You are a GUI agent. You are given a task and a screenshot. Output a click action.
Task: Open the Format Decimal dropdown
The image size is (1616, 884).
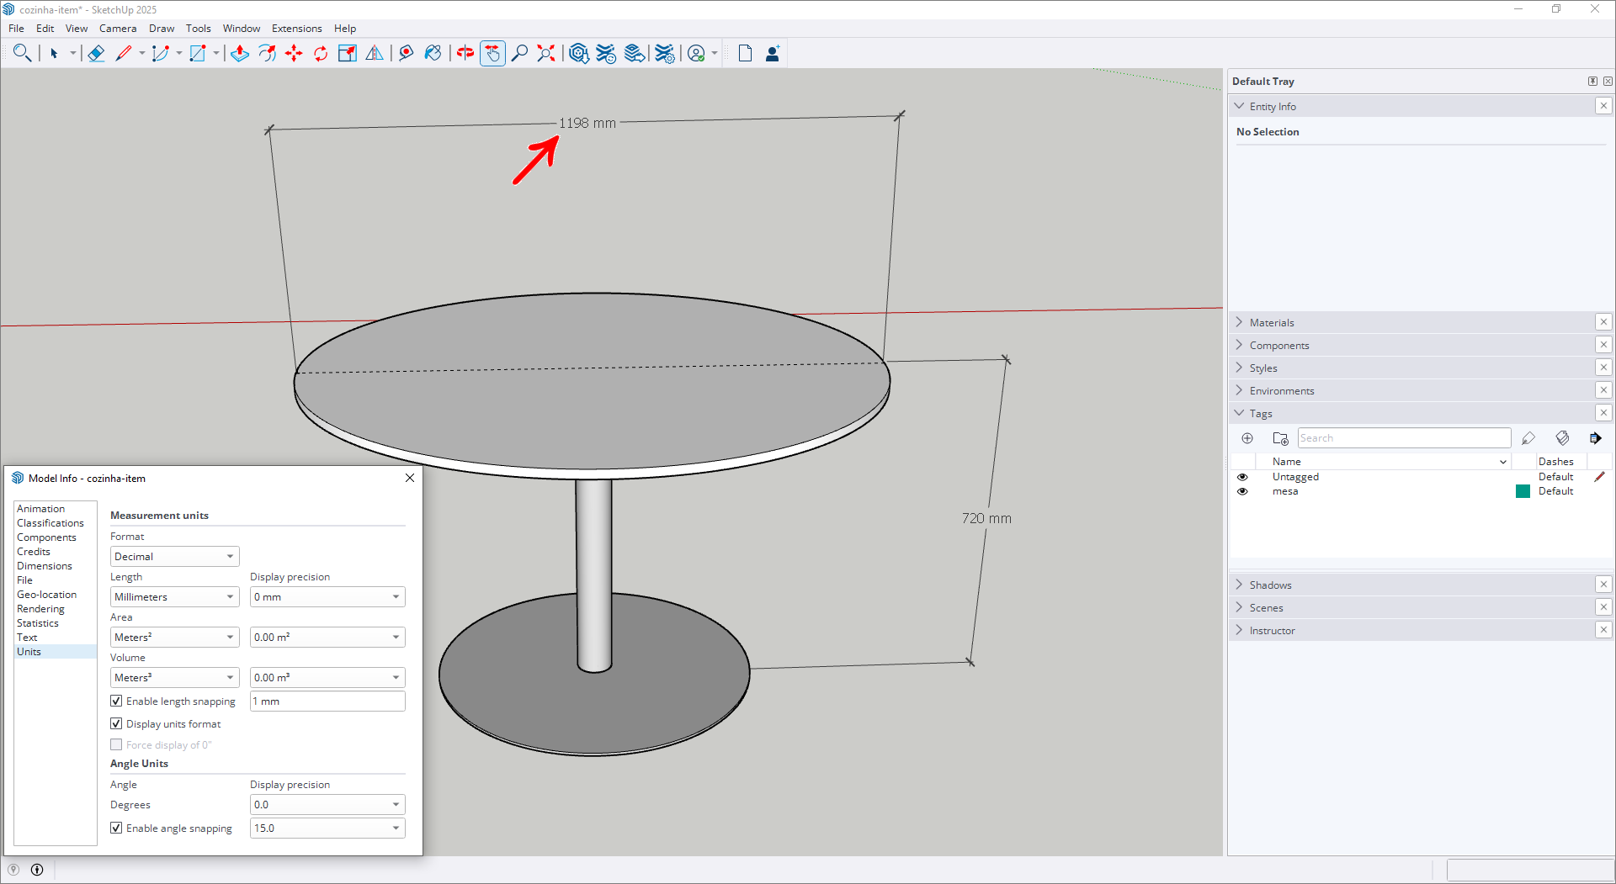(x=175, y=556)
